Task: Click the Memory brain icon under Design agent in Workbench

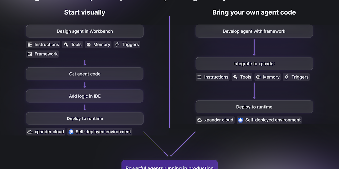Action: [x=88, y=45]
